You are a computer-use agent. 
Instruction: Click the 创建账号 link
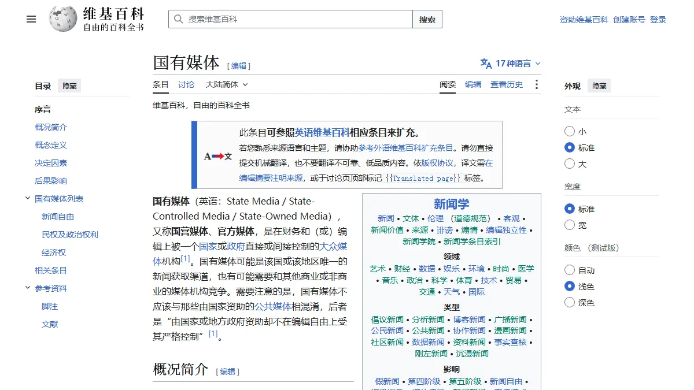tap(629, 20)
